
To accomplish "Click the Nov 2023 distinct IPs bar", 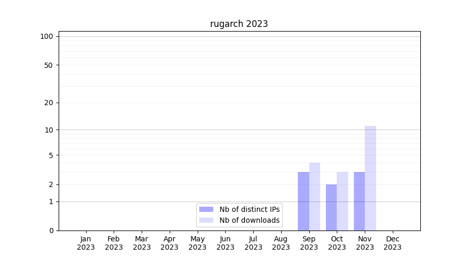I will pyautogui.click(x=359, y=201).
